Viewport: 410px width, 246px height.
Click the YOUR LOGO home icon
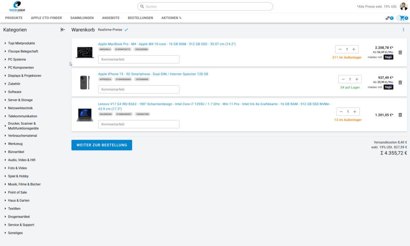click(17, 6)
